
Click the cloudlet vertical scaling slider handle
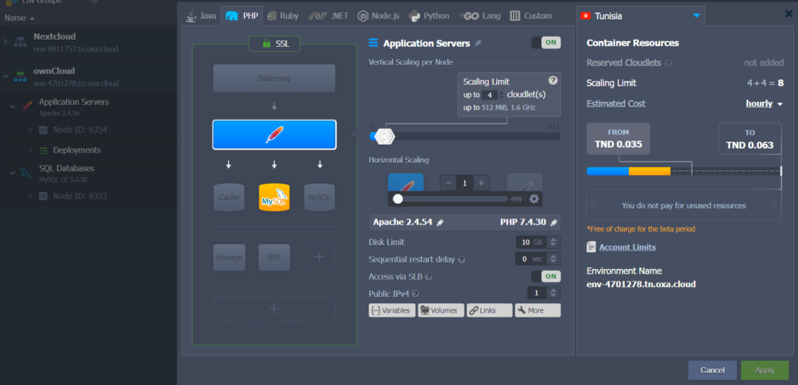[x=383, y=136]
